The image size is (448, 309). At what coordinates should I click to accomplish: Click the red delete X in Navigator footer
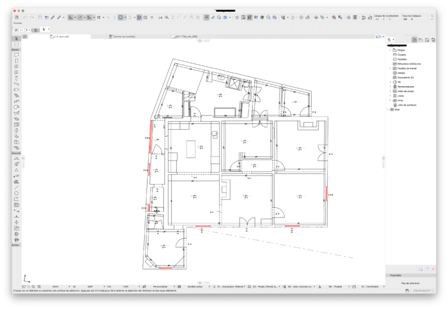(433, 269)
